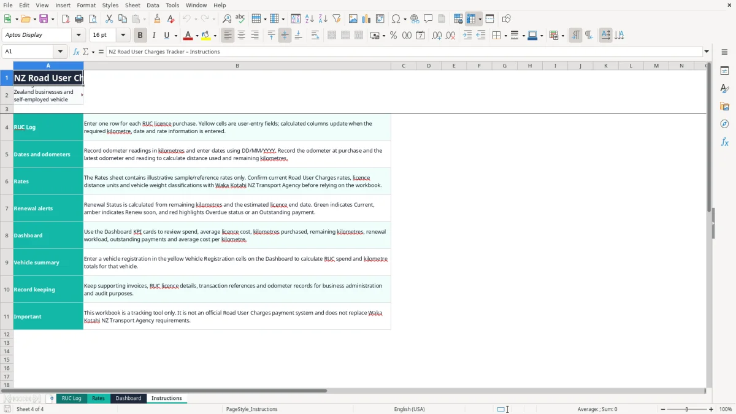Screen dimensions: 736x414
Task: Apply the yellow Background Color swatch
Action: [205, 36]
